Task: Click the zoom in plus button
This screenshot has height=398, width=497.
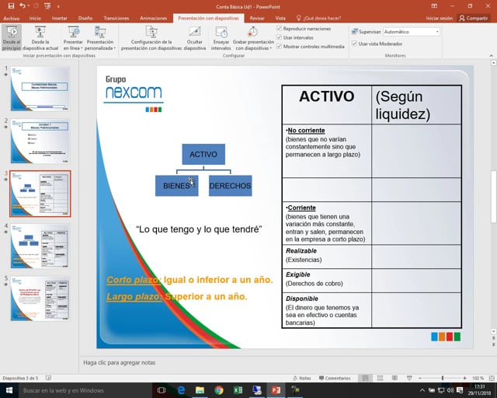Action: coord(464,378)
